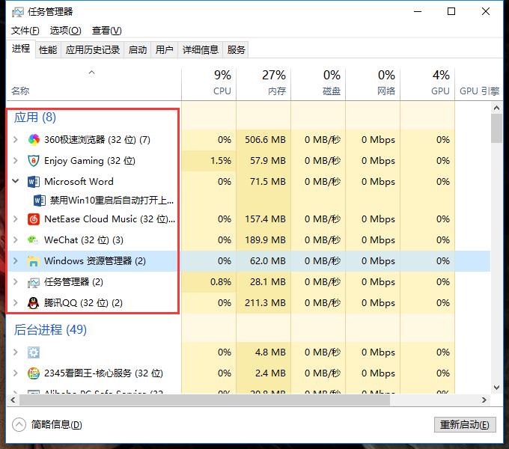Sort by the 内存 column header
Image resolution: width=509 pixels, height=449 pixels.
coord(263,84)
